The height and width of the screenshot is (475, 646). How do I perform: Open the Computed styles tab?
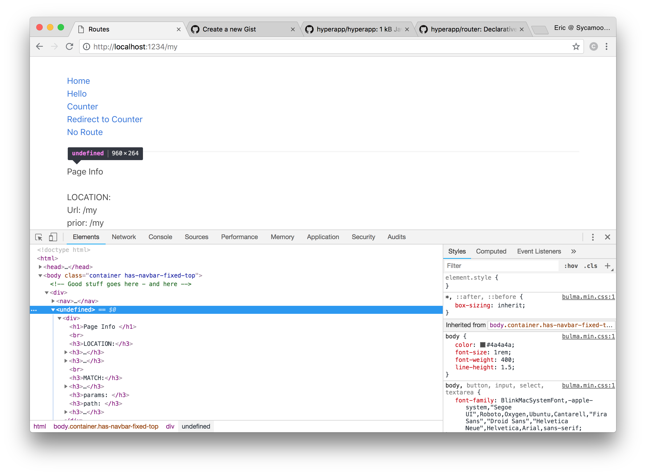tap(491, 252)
